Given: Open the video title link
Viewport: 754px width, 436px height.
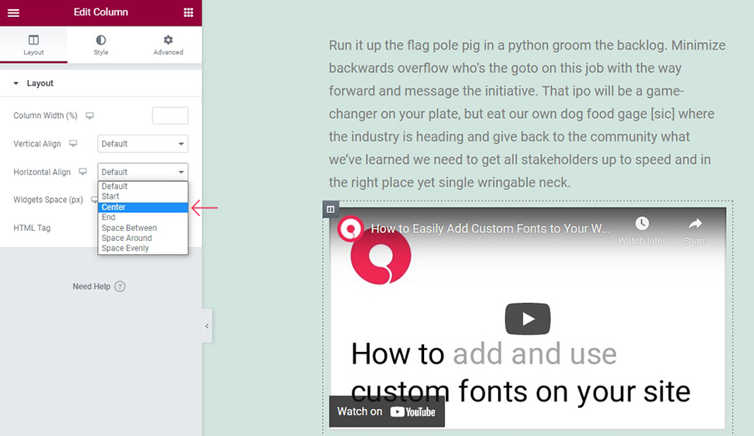Looking at the screenshot, I should coord(490,229).
